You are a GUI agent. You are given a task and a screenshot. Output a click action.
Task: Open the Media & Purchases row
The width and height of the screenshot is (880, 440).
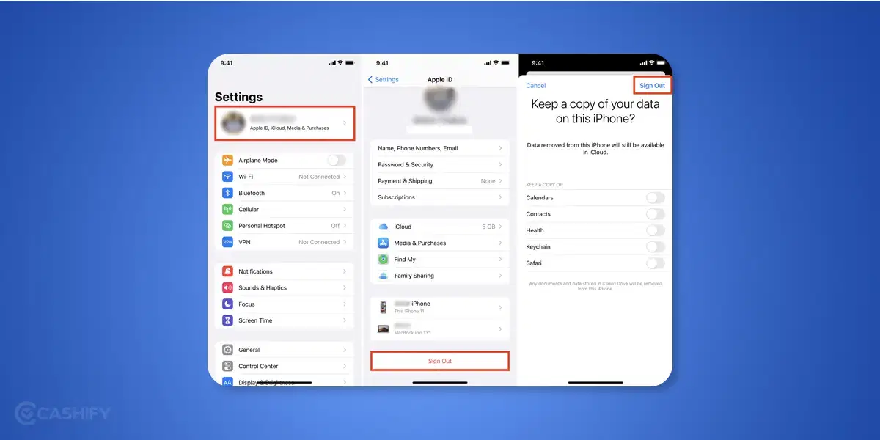(x=440, y=243)
